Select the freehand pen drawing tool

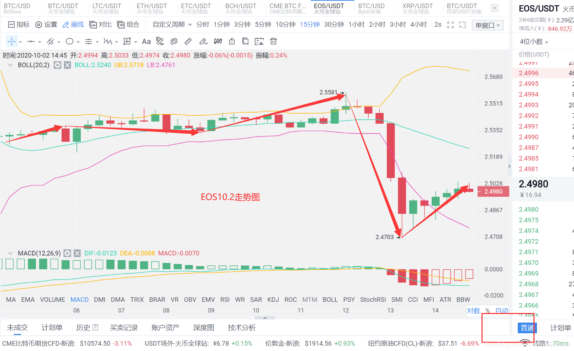[x=203, y=42]
